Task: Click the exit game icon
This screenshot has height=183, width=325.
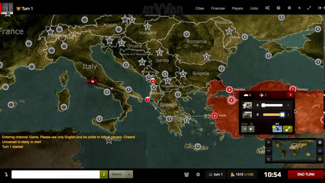Action: click(x=320, y=8)
